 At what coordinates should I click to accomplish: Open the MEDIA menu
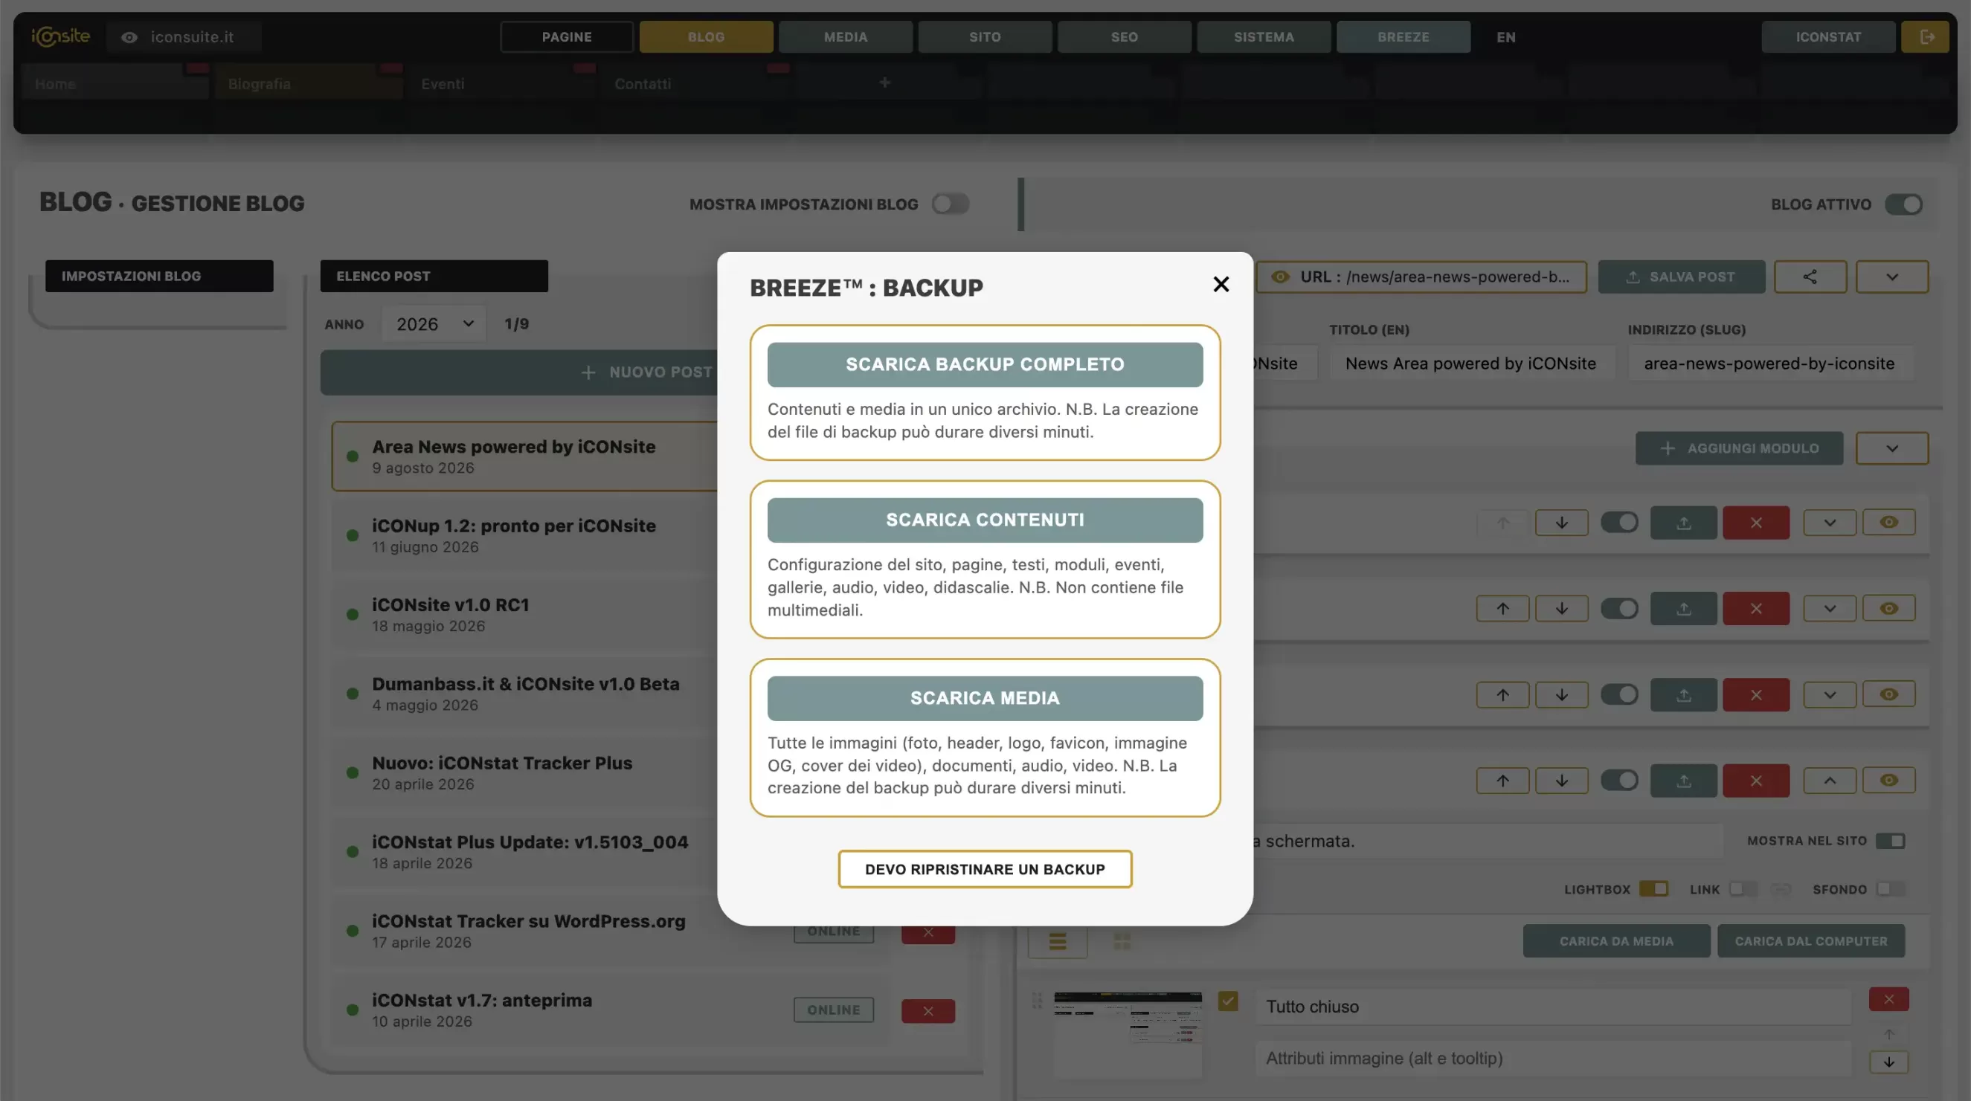(x=845, y=36)
